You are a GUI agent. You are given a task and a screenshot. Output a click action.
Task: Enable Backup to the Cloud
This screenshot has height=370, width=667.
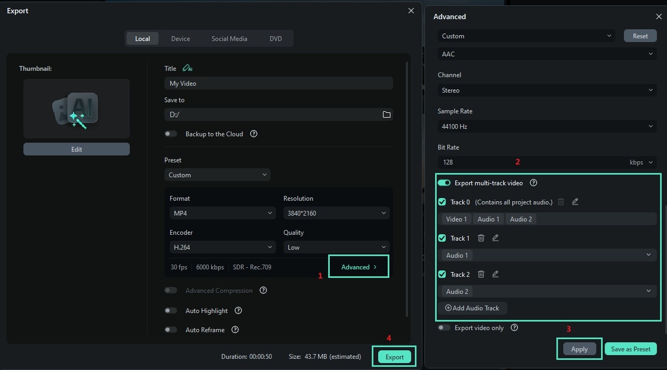(x=171, y=134)
